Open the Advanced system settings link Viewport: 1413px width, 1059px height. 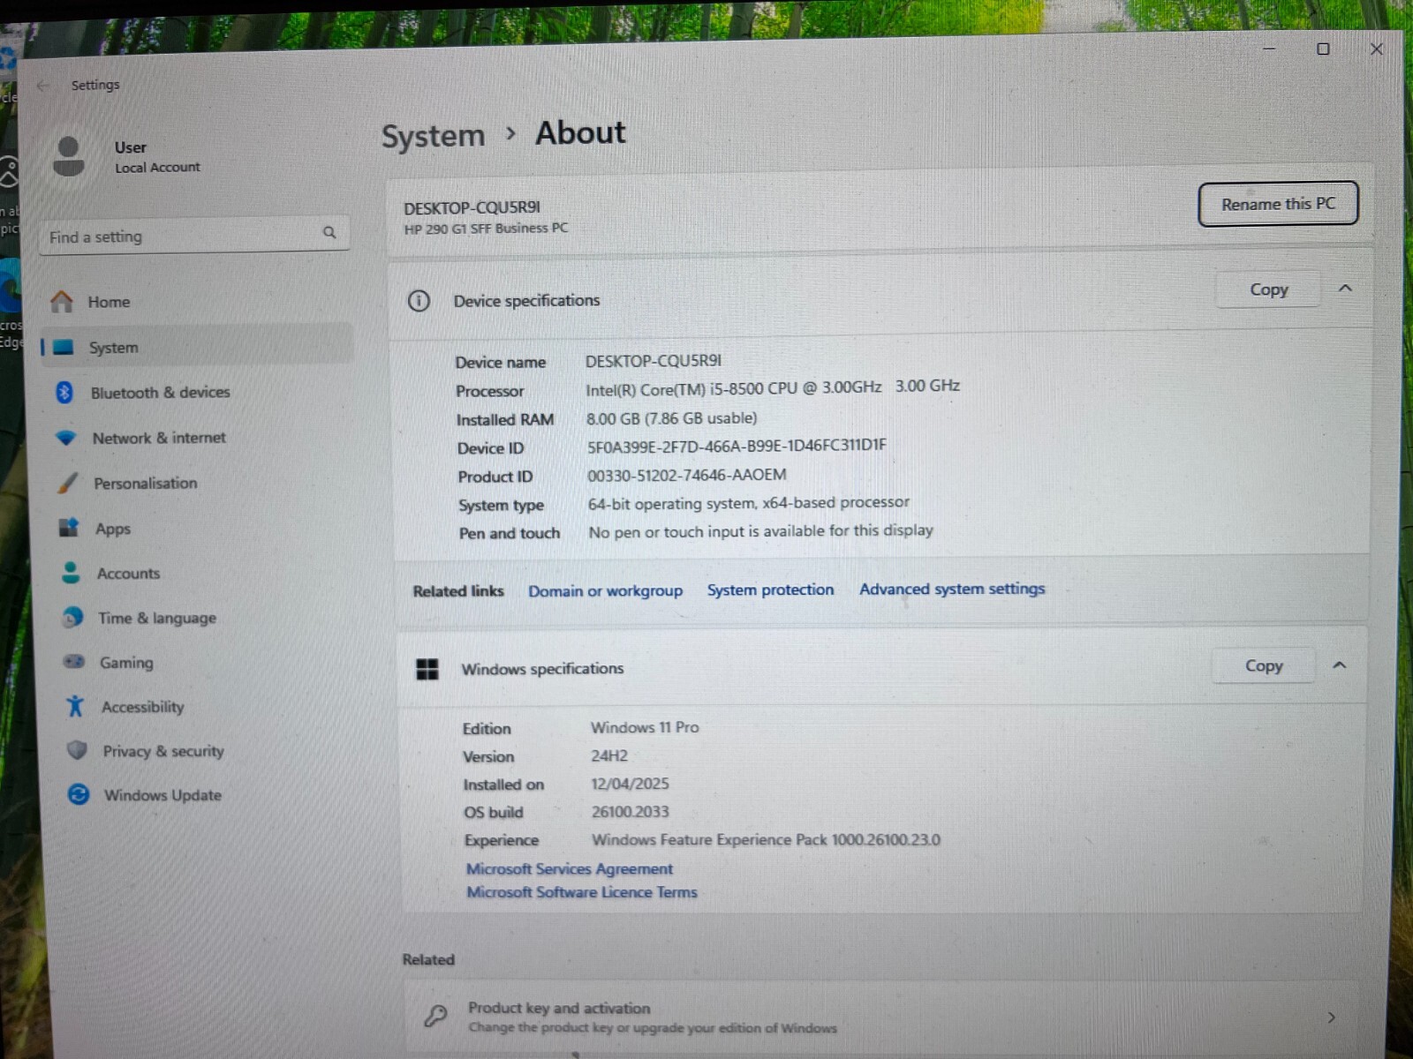tap(952, 589)
